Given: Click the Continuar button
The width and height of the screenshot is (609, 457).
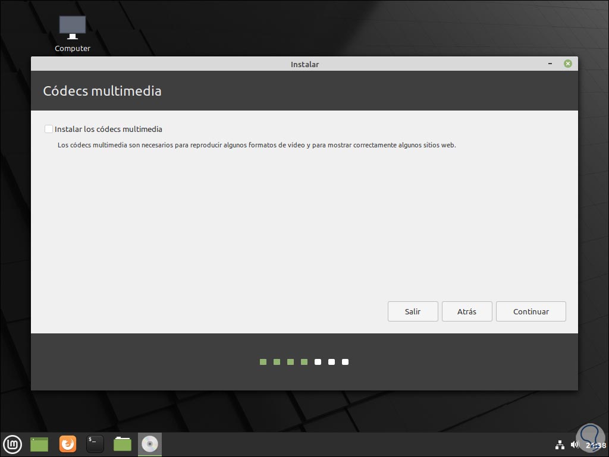Looking at the screenshot, I should click(530, 311).
